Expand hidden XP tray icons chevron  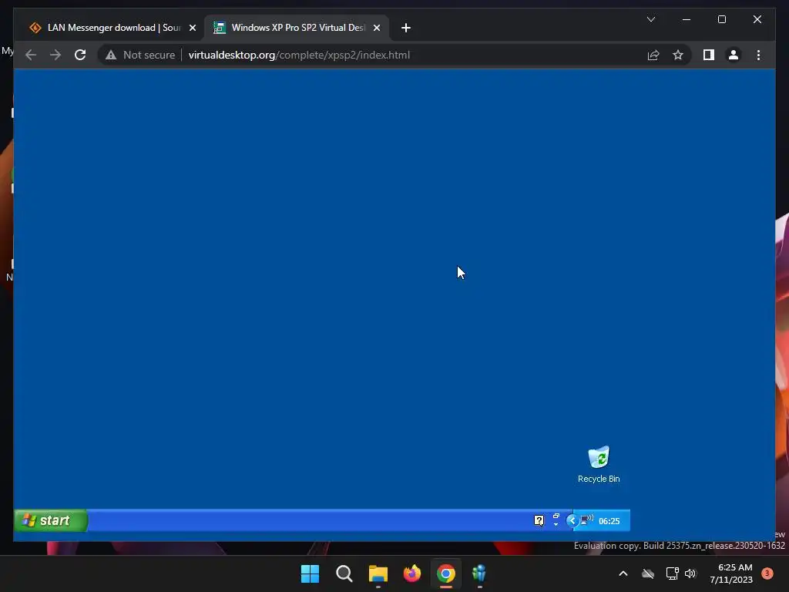(572, 521)
